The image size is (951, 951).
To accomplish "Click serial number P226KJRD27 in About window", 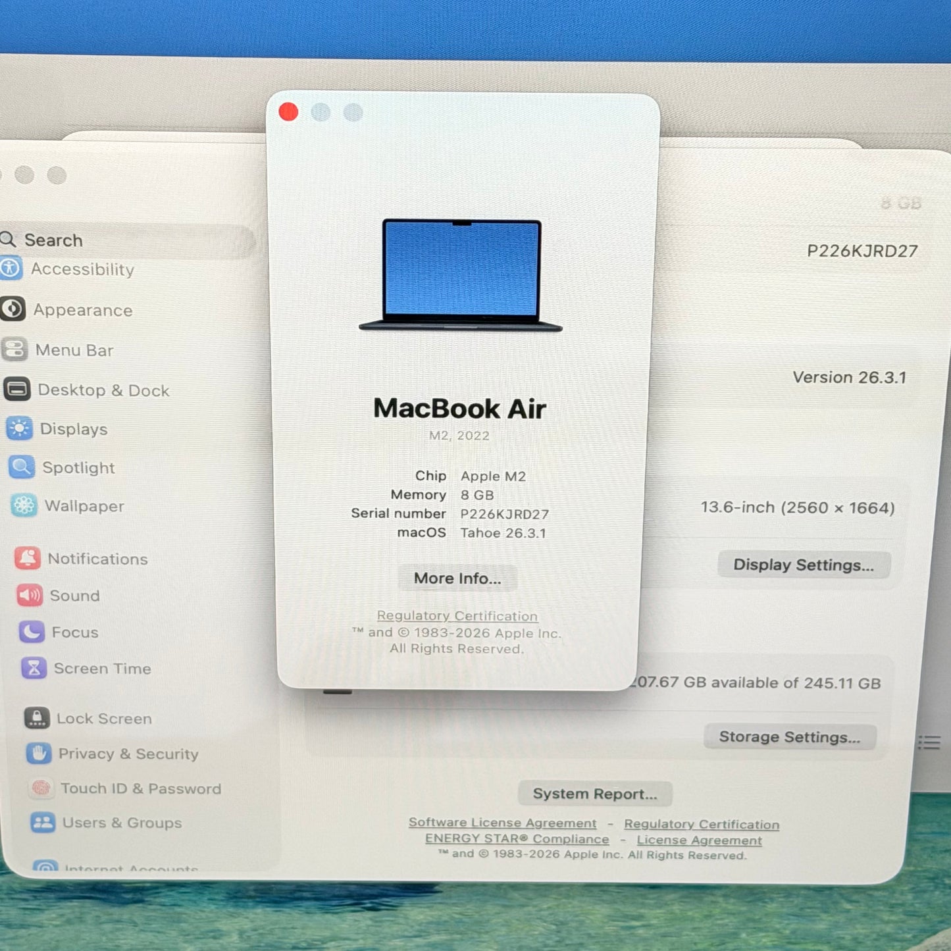I will [x=505, y=514].
